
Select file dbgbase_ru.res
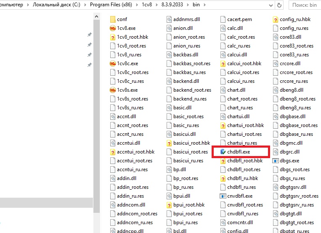point(293,134)
